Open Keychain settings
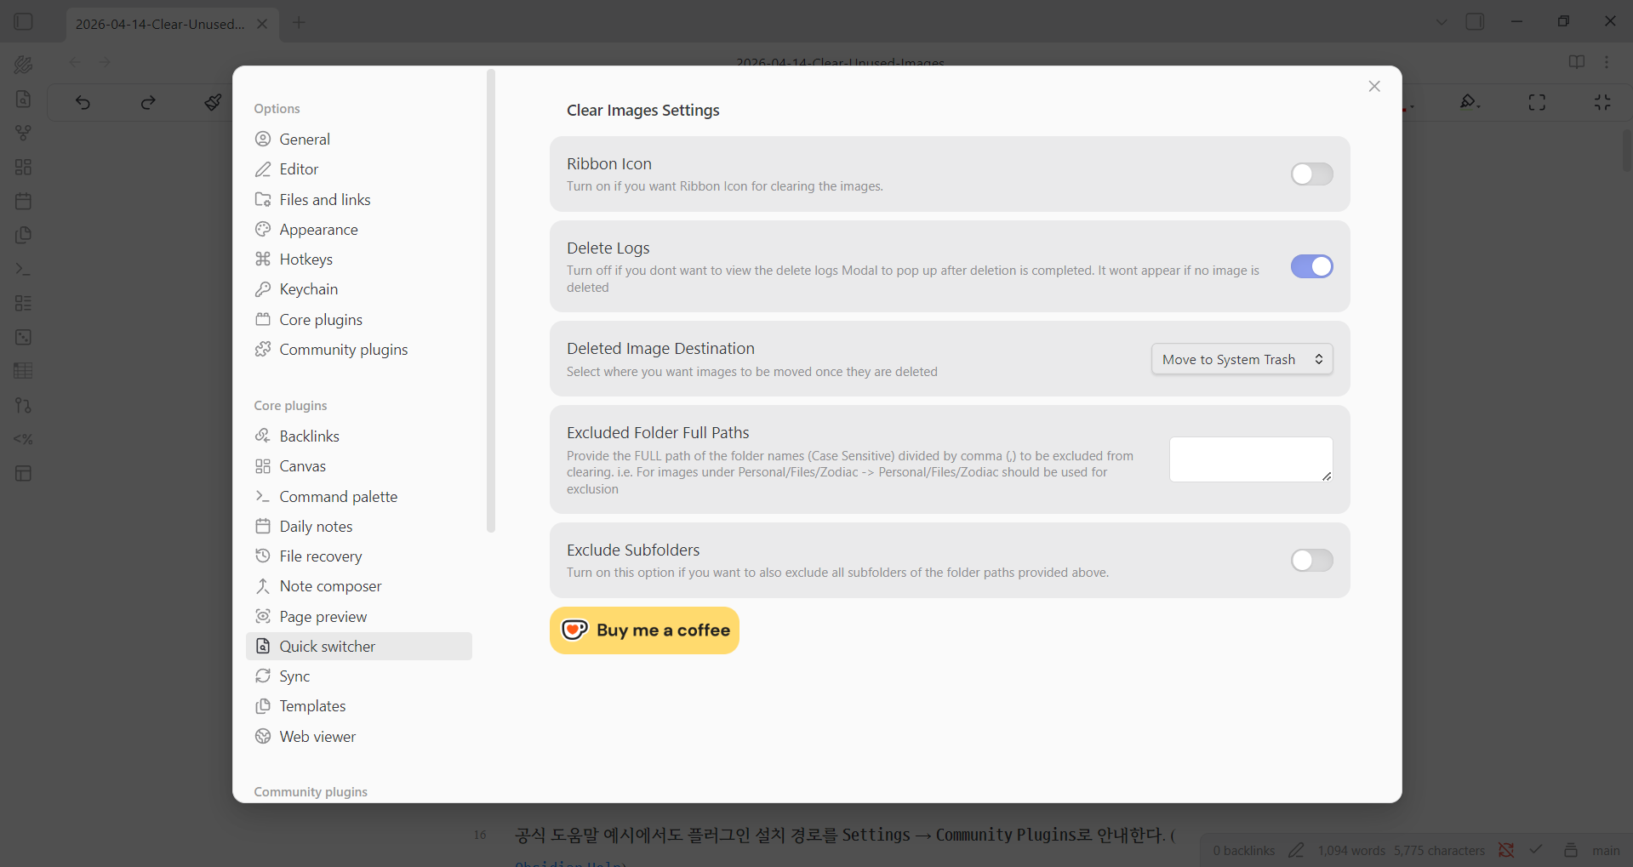The width and height of the screenshot is (1633, 867). click(x=359, y=289)
